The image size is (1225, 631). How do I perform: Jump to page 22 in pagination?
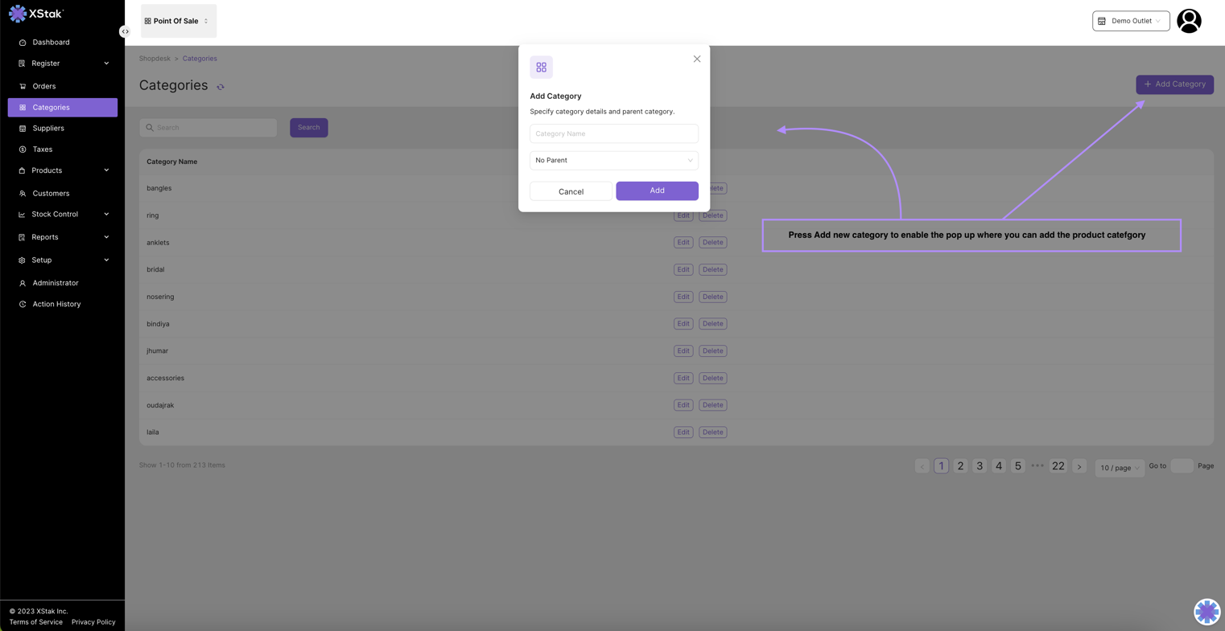(1058, 466)
